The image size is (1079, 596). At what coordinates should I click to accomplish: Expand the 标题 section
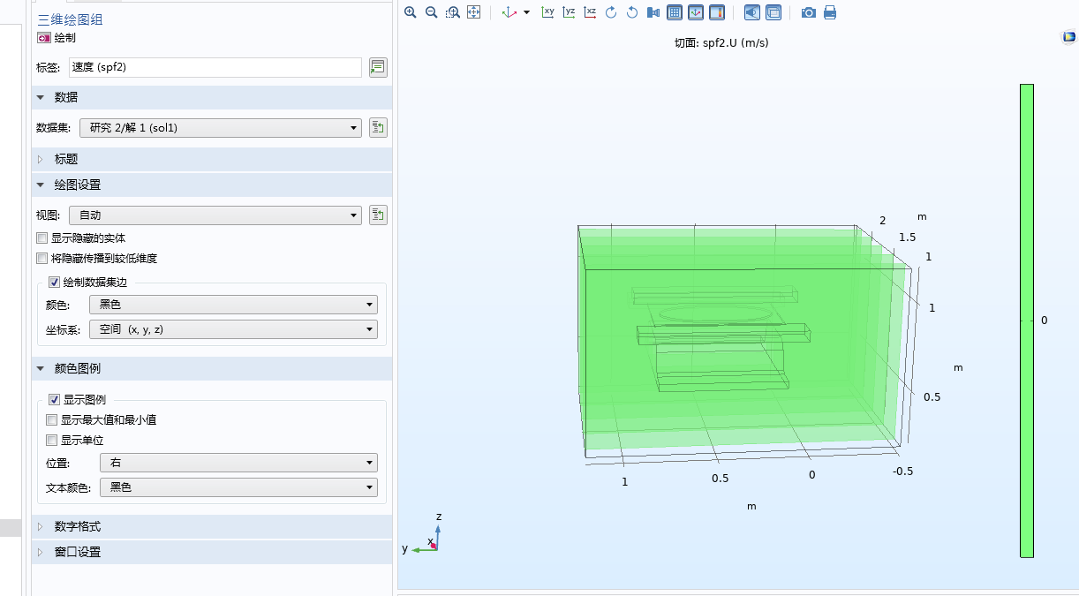coord(66,160)
